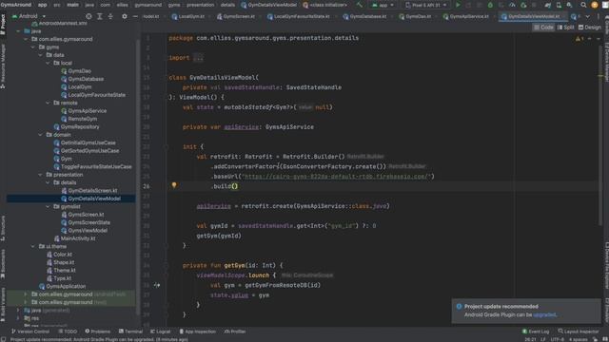
Task: Switch to the GymsDao.kt tab
Action: coord(416,17)
